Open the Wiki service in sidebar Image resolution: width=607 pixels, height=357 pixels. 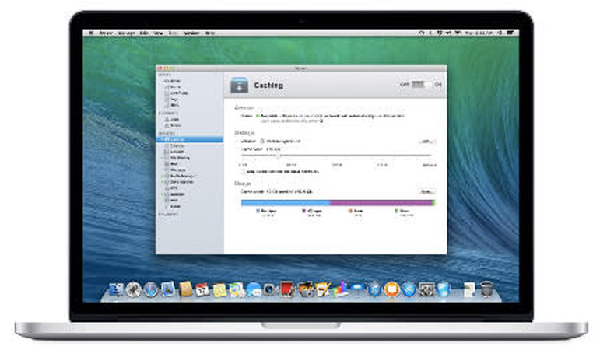[174, 201]
